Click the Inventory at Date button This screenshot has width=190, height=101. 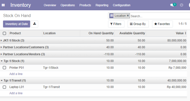coord(17,24)
